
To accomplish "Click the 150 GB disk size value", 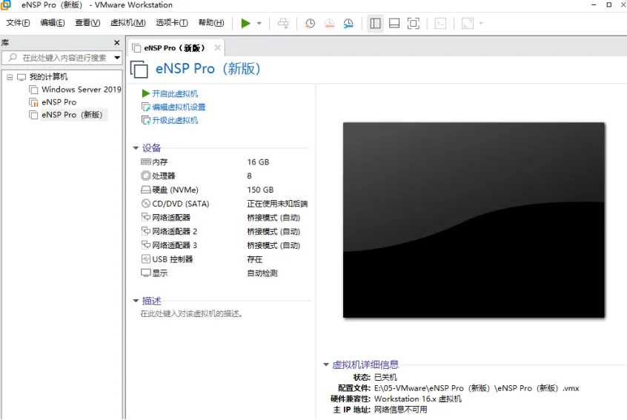I will [x=260, y=190].
